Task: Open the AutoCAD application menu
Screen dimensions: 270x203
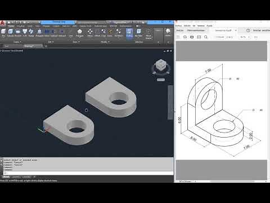Action: coord(2,23)
